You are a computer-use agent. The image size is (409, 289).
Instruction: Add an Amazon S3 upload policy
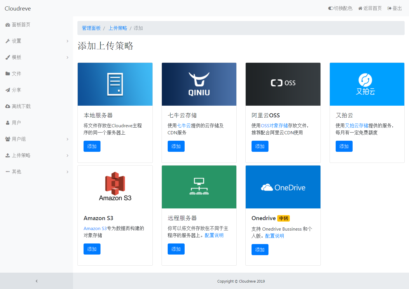pyautogui.click(x=92, y=249)
